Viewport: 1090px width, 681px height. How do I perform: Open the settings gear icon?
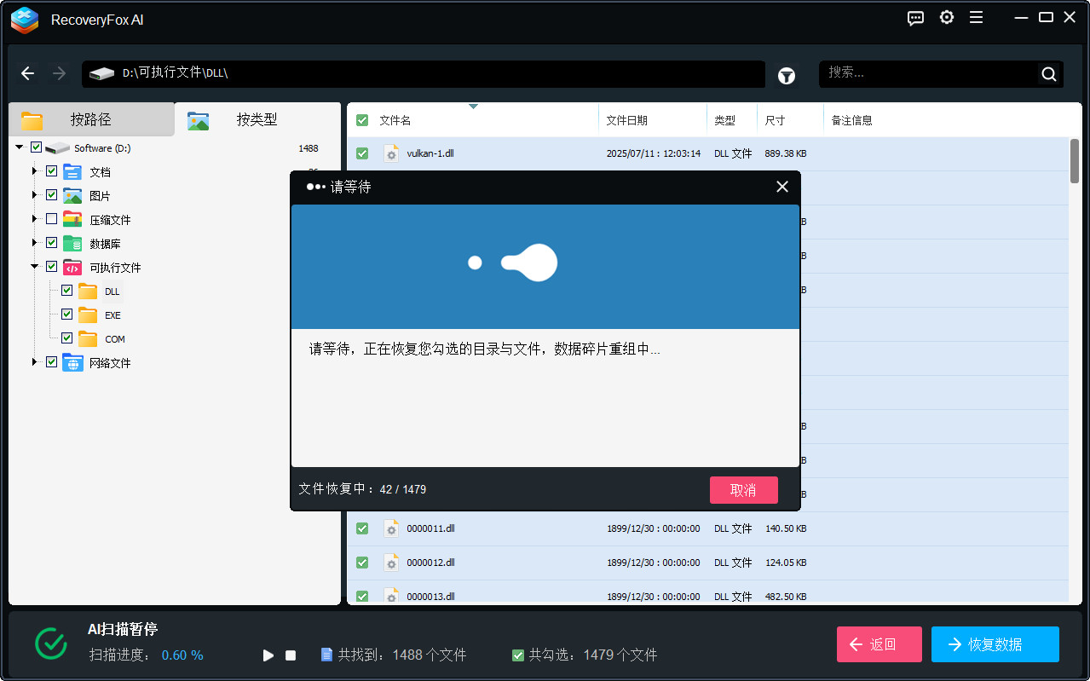click(946, 17)
